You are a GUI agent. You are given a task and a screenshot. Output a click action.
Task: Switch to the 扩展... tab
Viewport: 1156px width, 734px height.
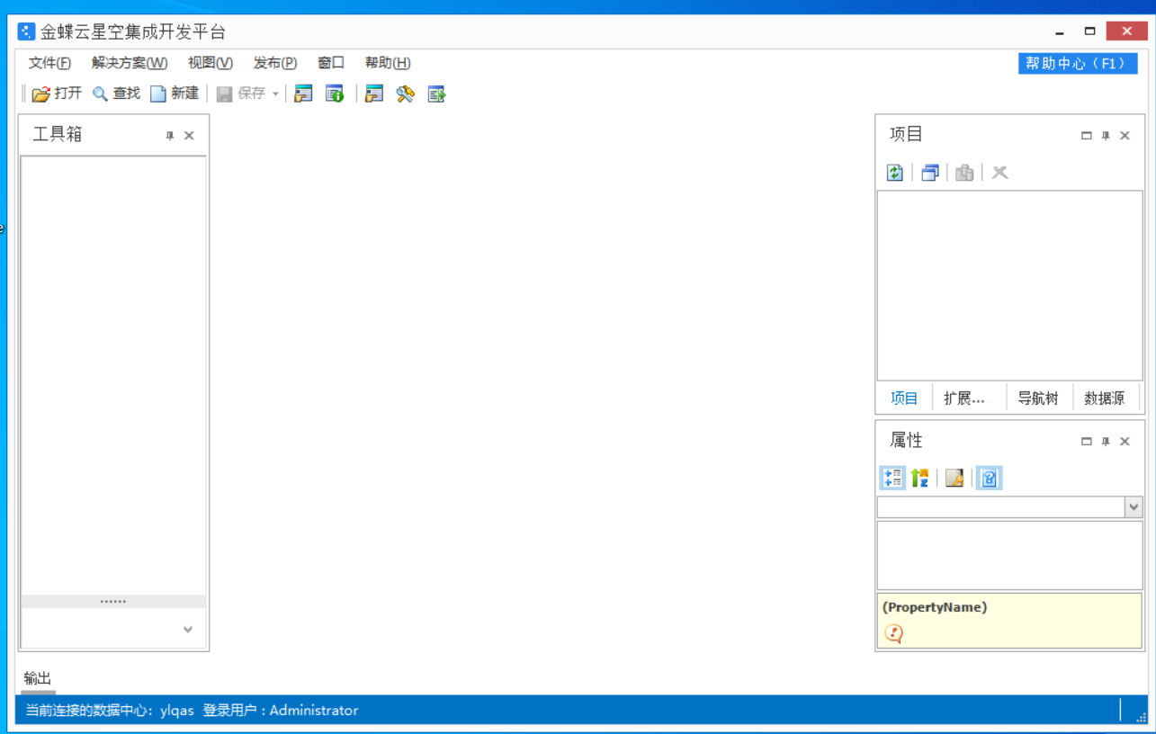(x=964, y=398)
